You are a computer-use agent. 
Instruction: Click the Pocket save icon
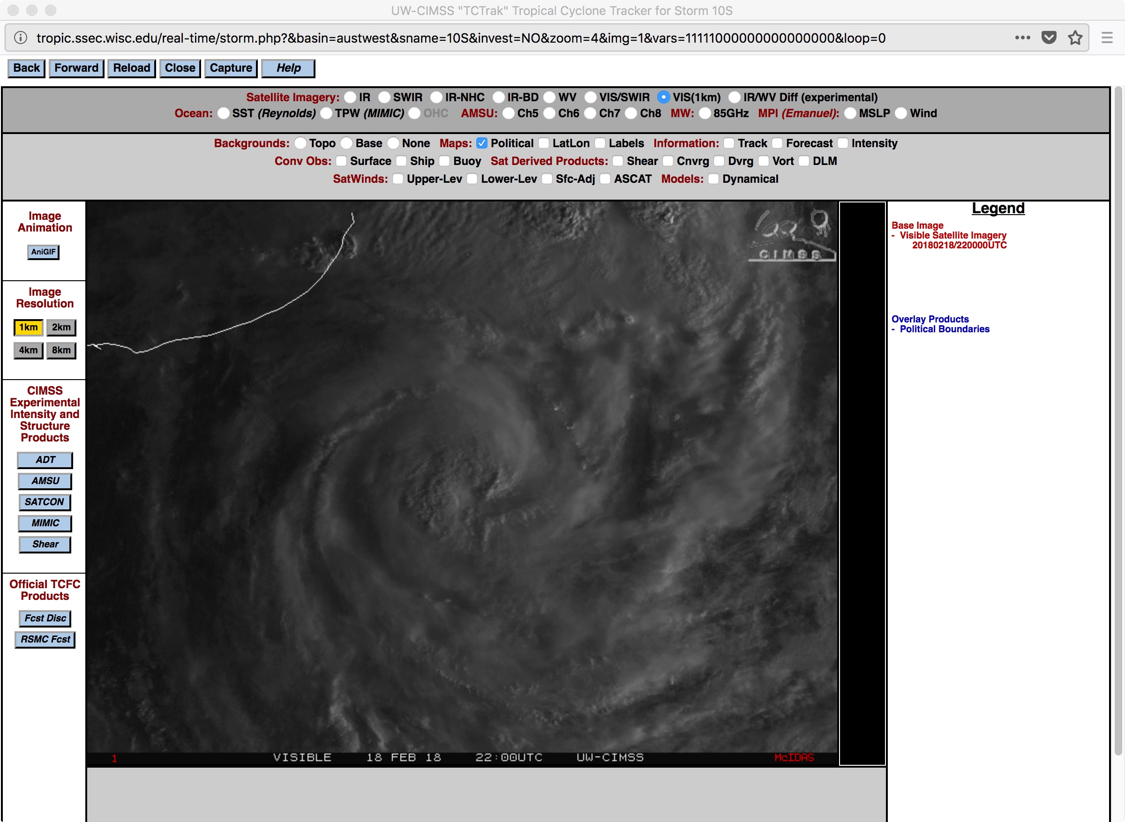pyautogui.click(x=1049, y=38)
